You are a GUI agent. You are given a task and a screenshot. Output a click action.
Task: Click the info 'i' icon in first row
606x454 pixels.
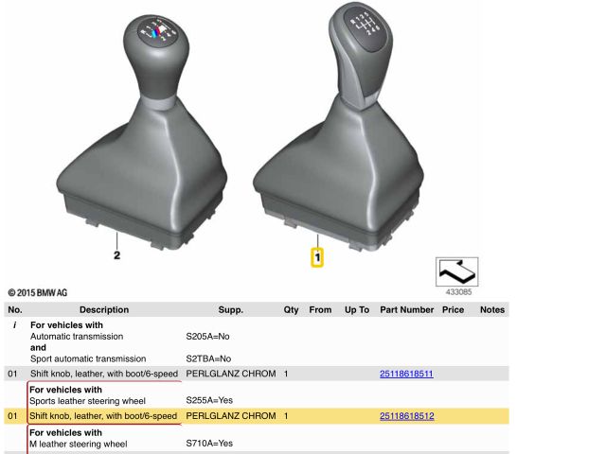coord(14,324)
